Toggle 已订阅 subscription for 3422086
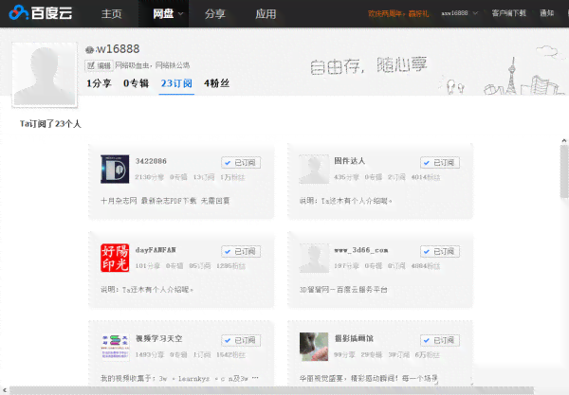Viewport: 569px width, 395px height. tap(241, 163)
